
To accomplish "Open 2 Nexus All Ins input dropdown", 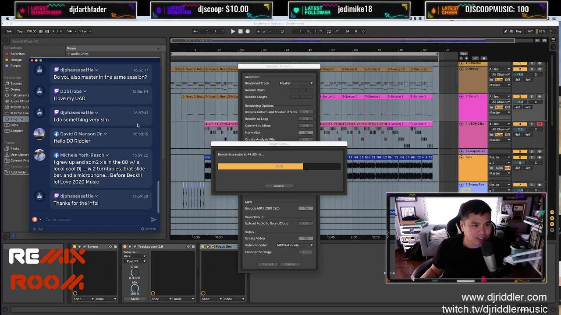I will pyautogui.click(x=500, y=69).
